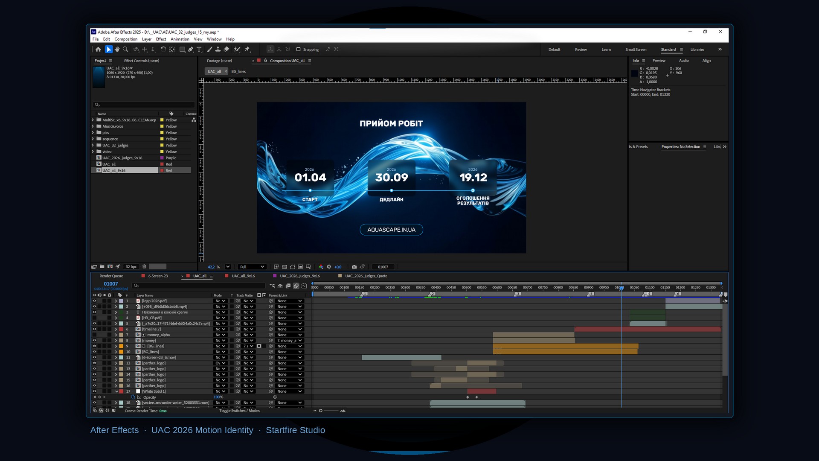Hide the timeline 2 layer

94,329
